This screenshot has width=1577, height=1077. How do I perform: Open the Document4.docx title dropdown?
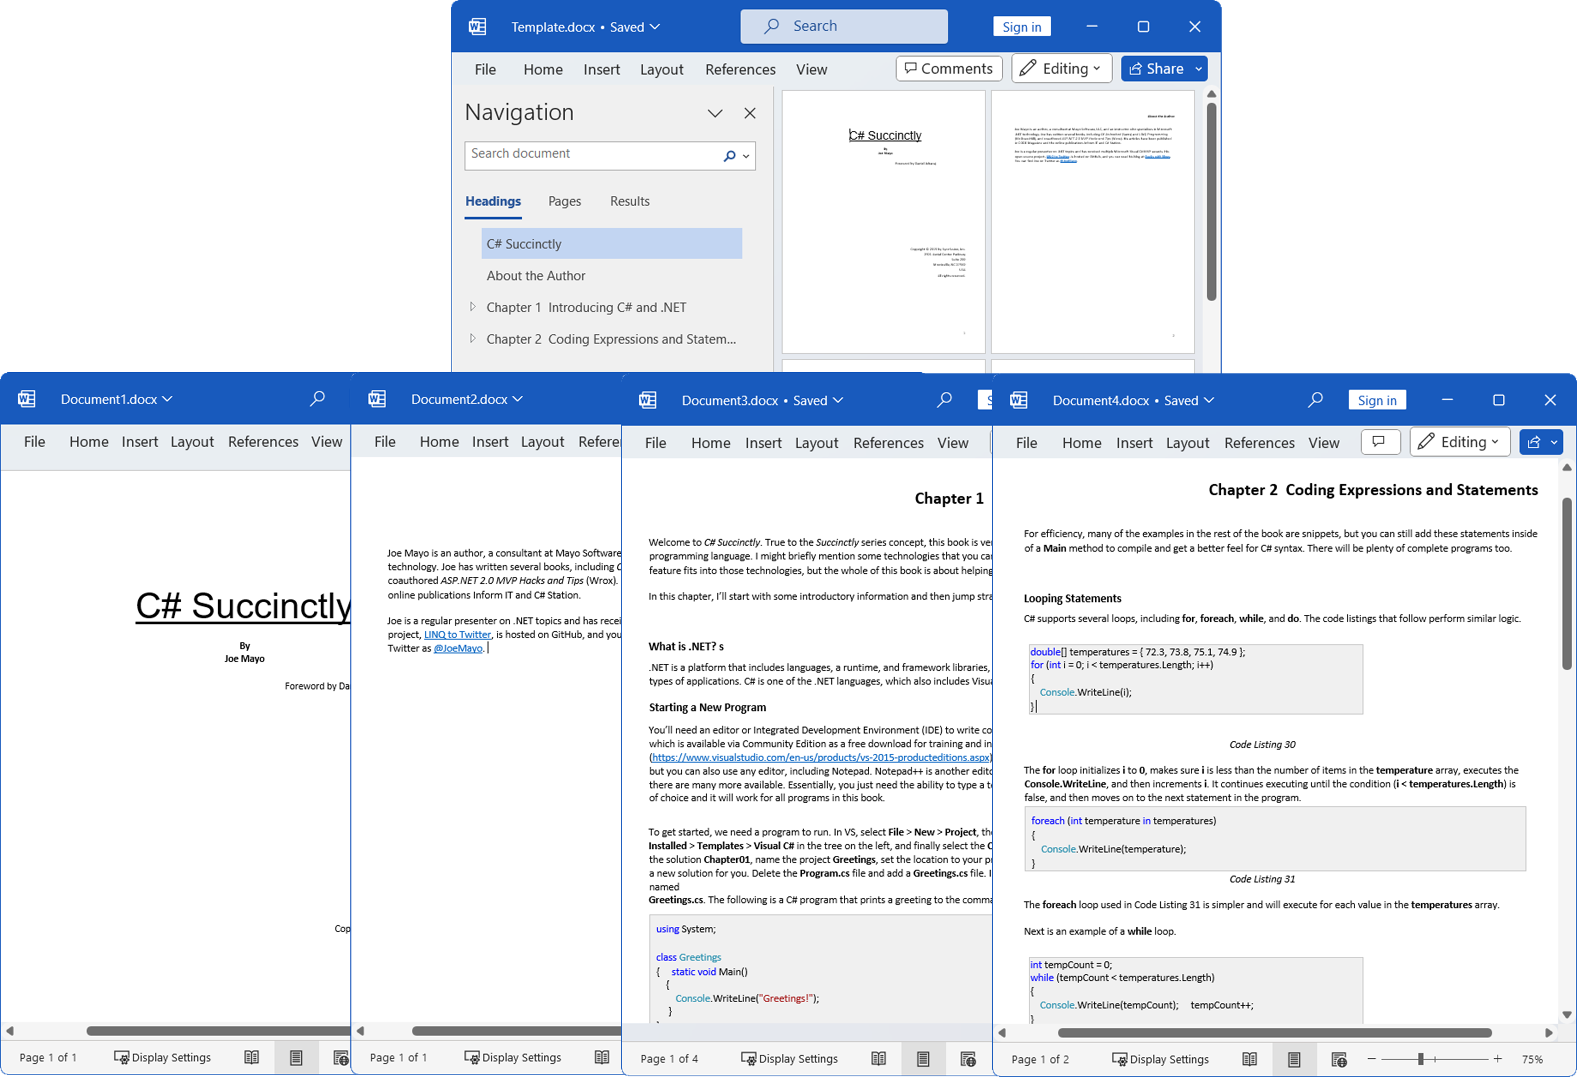click(x=1209, y=400)
